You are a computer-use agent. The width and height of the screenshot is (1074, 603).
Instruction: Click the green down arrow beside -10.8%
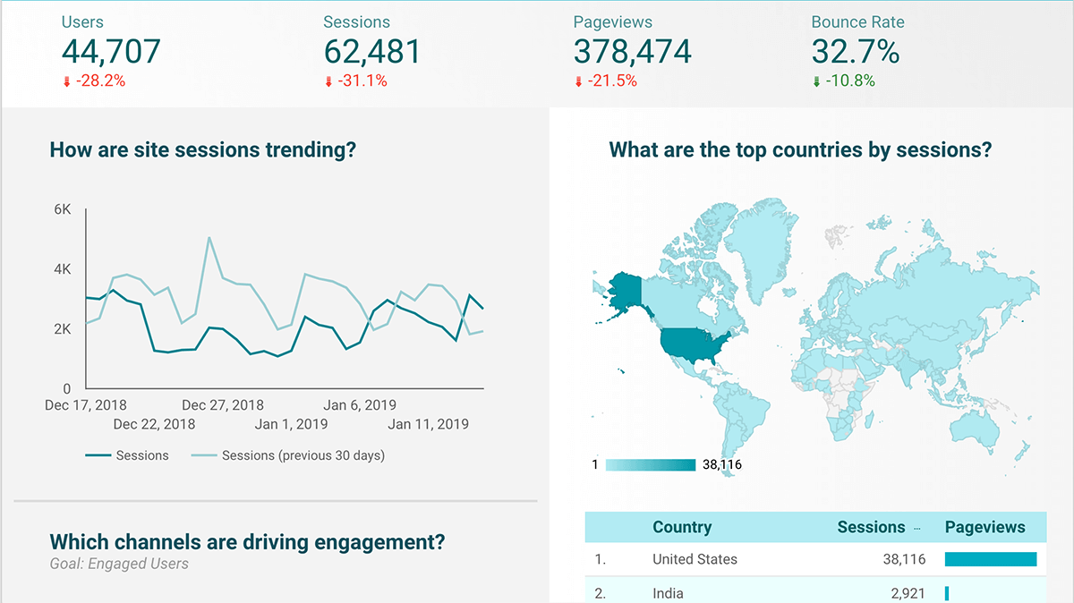click(816, 81)
